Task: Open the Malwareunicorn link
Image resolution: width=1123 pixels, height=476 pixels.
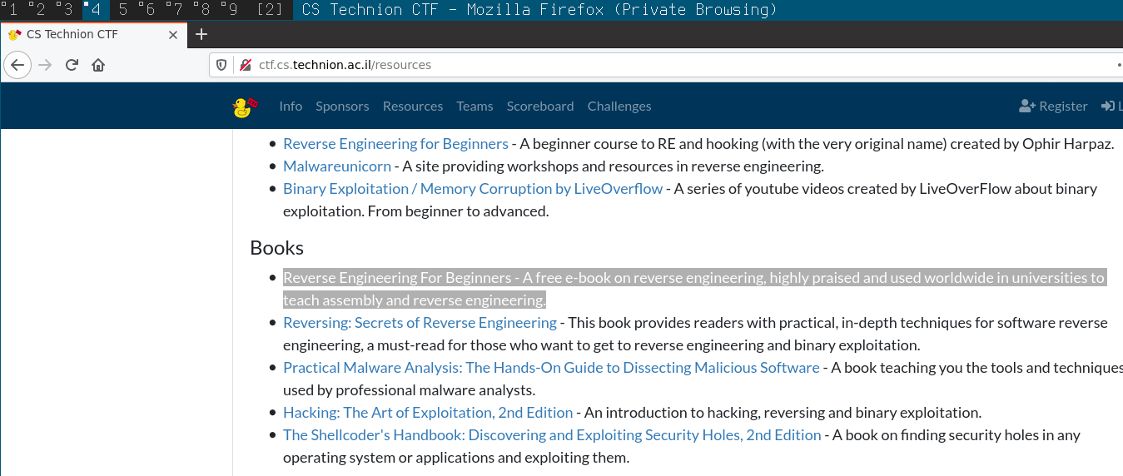Action: 337,166
